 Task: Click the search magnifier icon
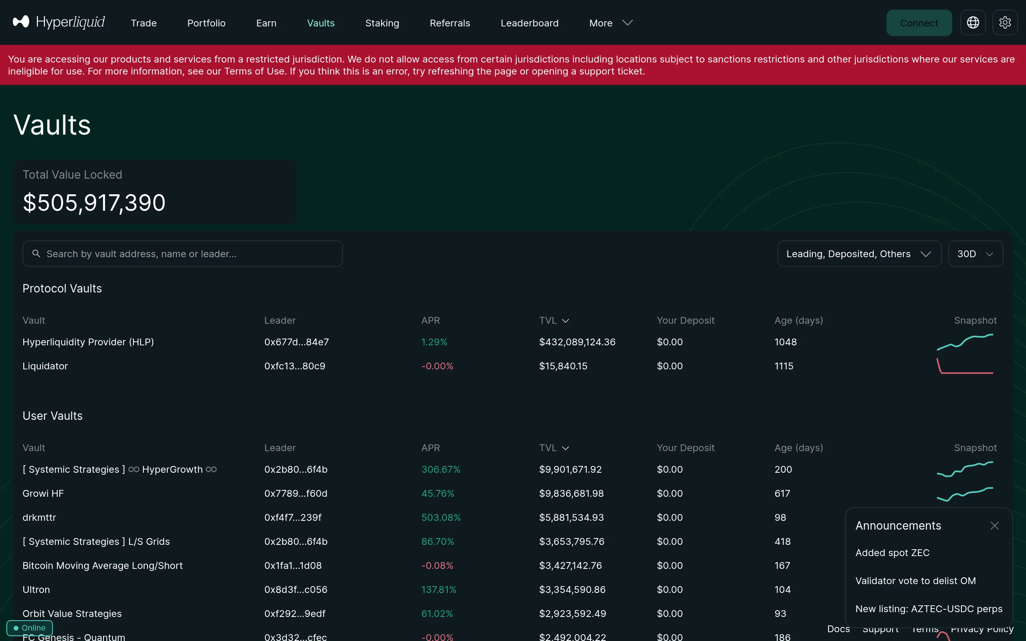click(36, 254)
